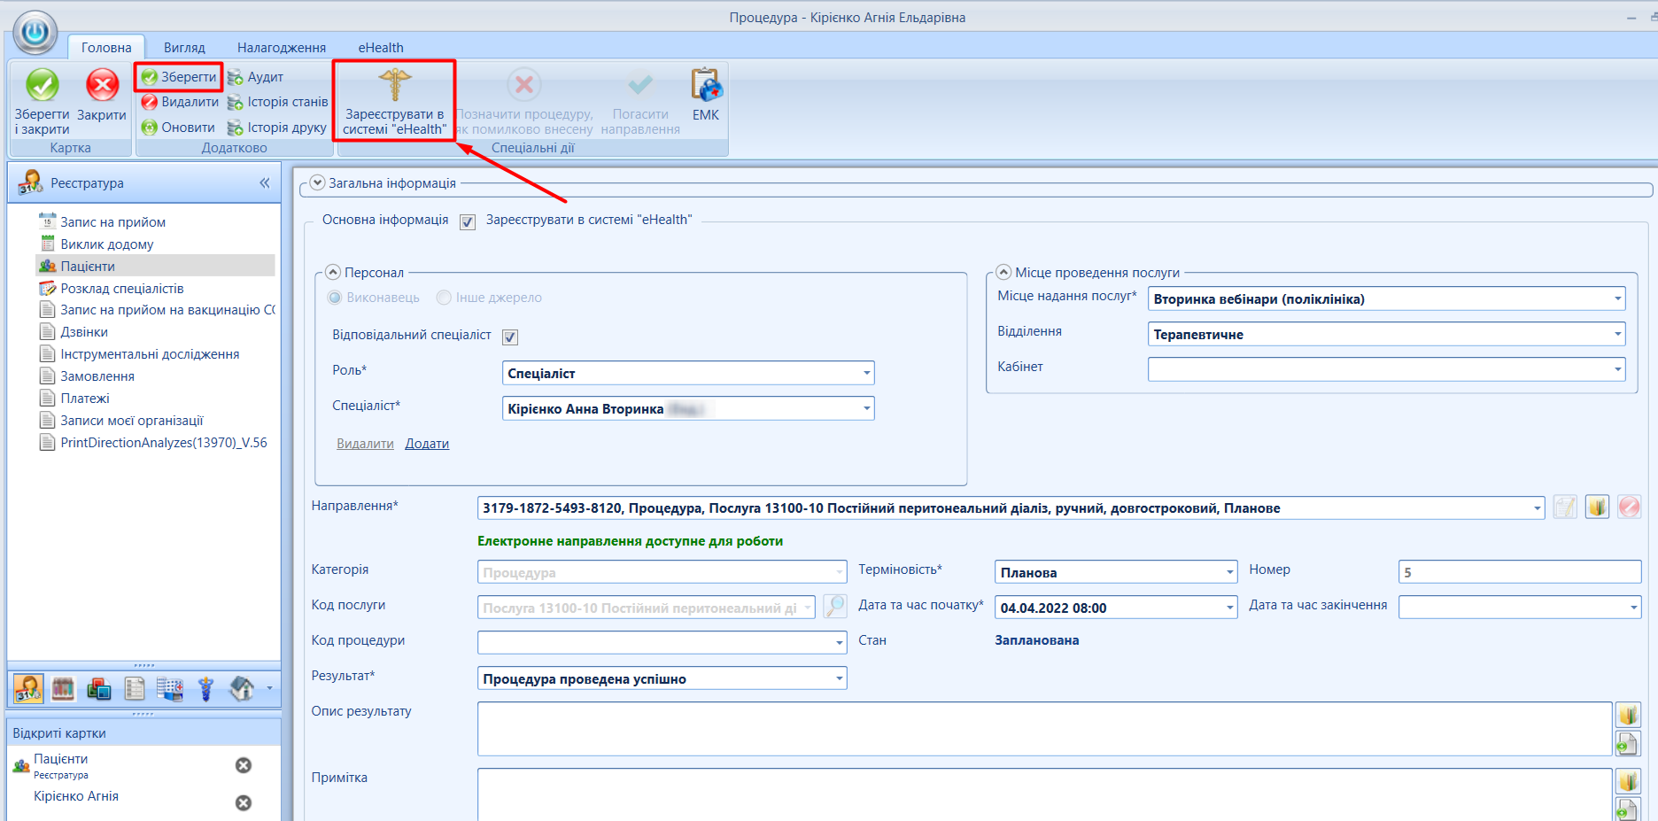Screen dimensions: 1658x821
Task: Click into the Номер input field
Action: click(x=1520, y=572)
